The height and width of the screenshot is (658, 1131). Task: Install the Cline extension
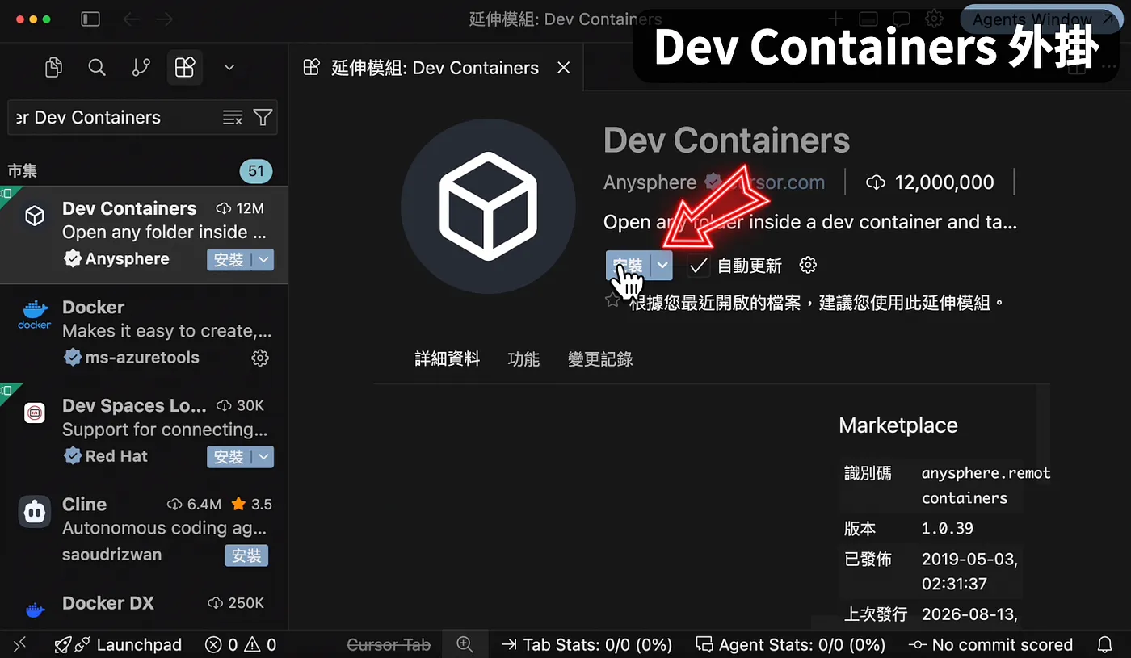246,555
